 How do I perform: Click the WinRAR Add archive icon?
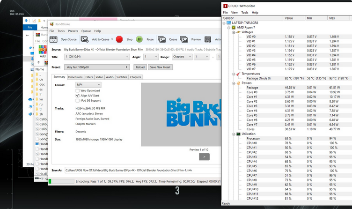(x=43, y=48)
